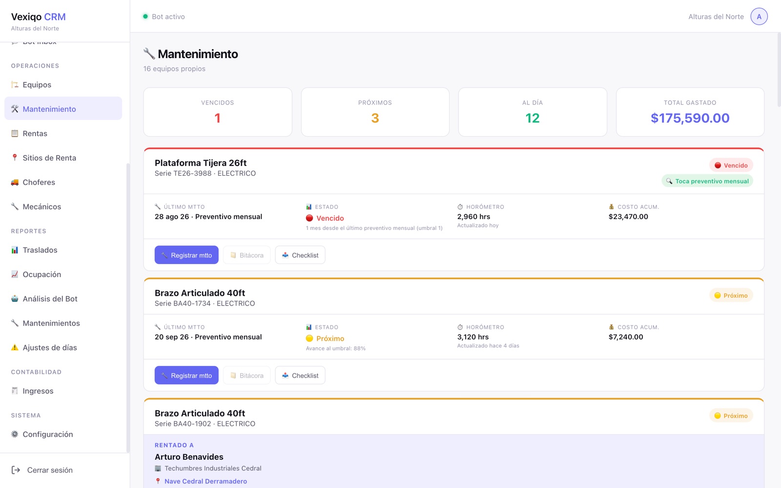Viewport: 781px width, 488px height.
Task: Open the Rentas sidebar section
Action: 63,133
